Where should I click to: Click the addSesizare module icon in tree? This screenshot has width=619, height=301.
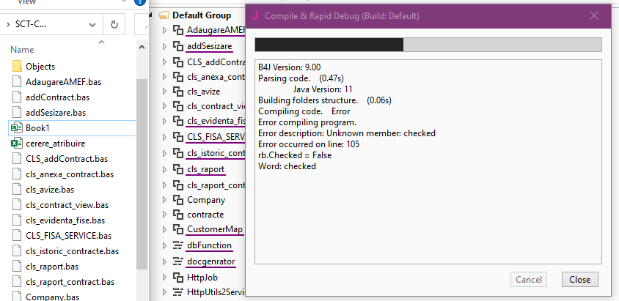tap(177, 46)
